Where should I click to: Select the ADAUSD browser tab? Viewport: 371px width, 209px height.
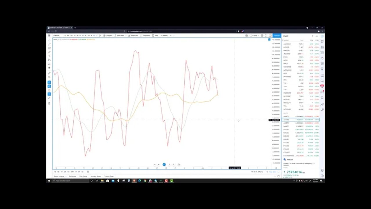tap(60, 28)
